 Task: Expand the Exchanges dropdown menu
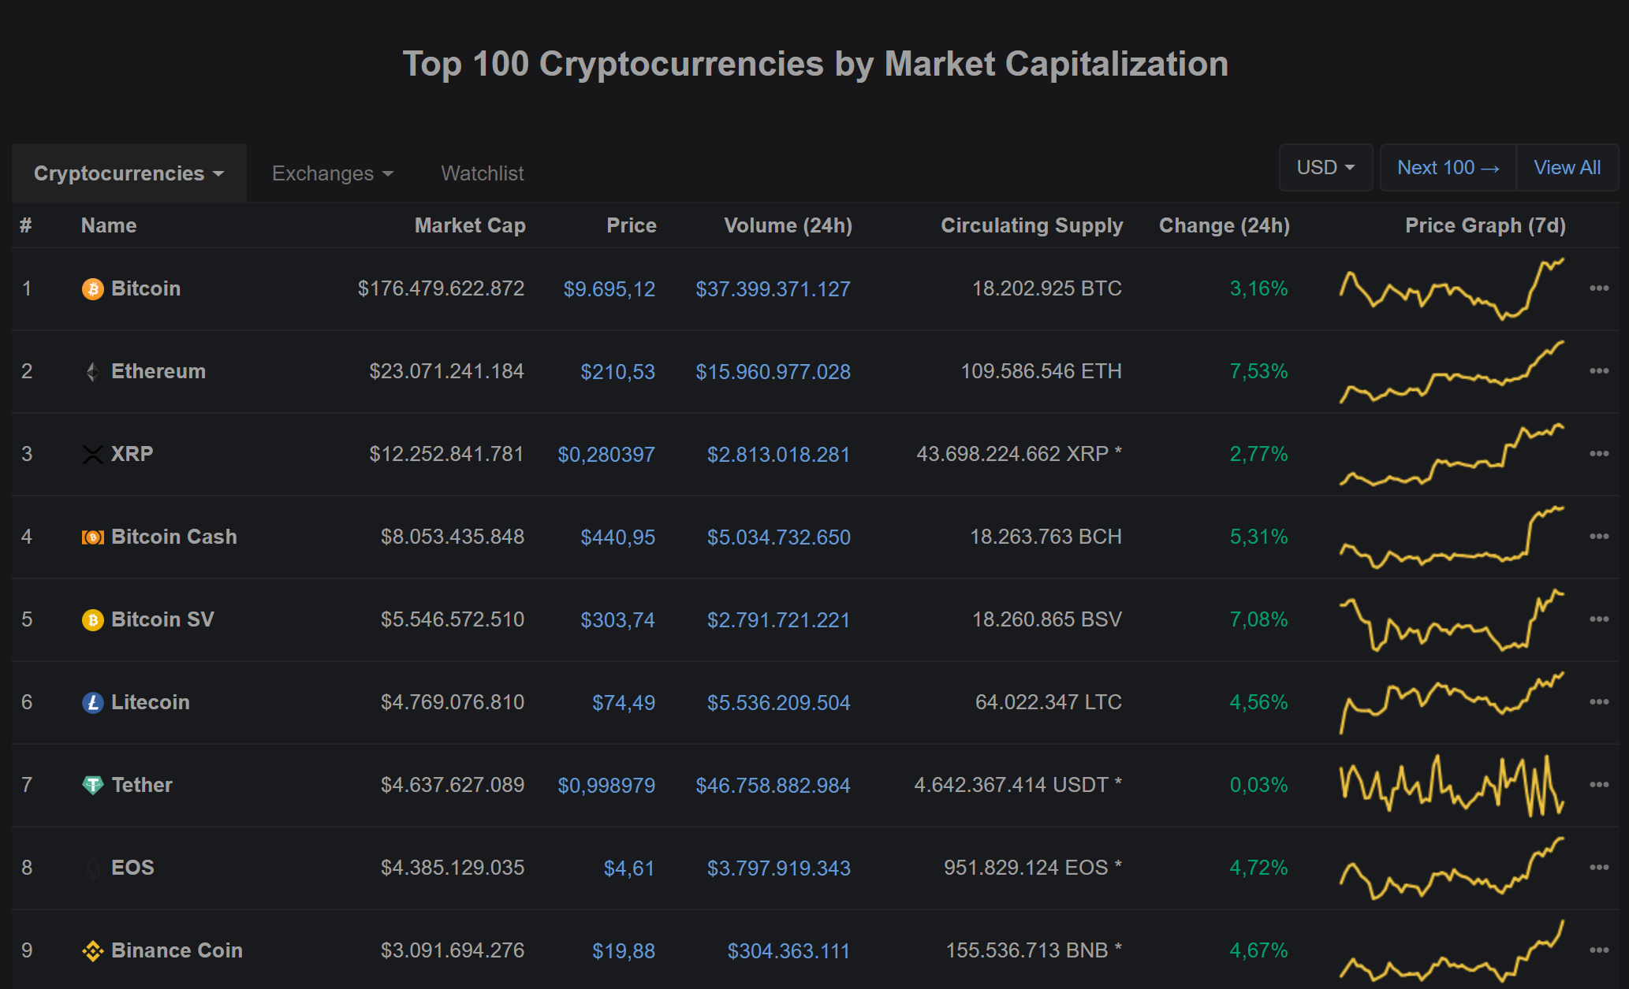tap(332, 173)
